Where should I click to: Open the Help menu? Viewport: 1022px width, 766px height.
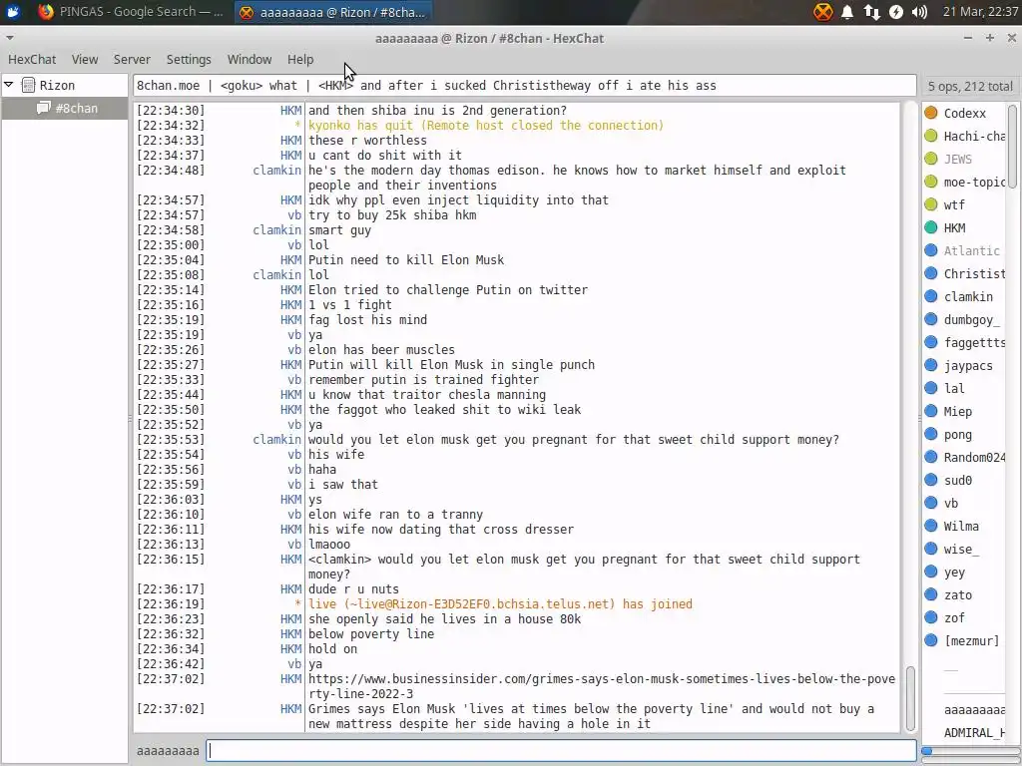click(x=300, y=59)
